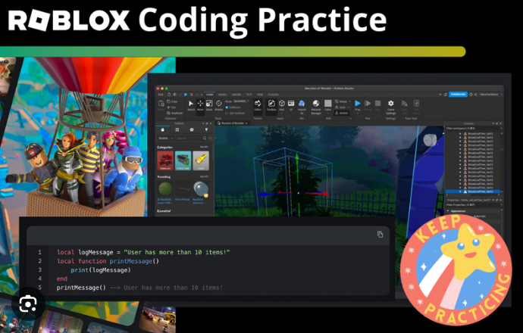Open the Vehicles category thumbnail
This screenshot has height=333, width=523.
point(165,160)
